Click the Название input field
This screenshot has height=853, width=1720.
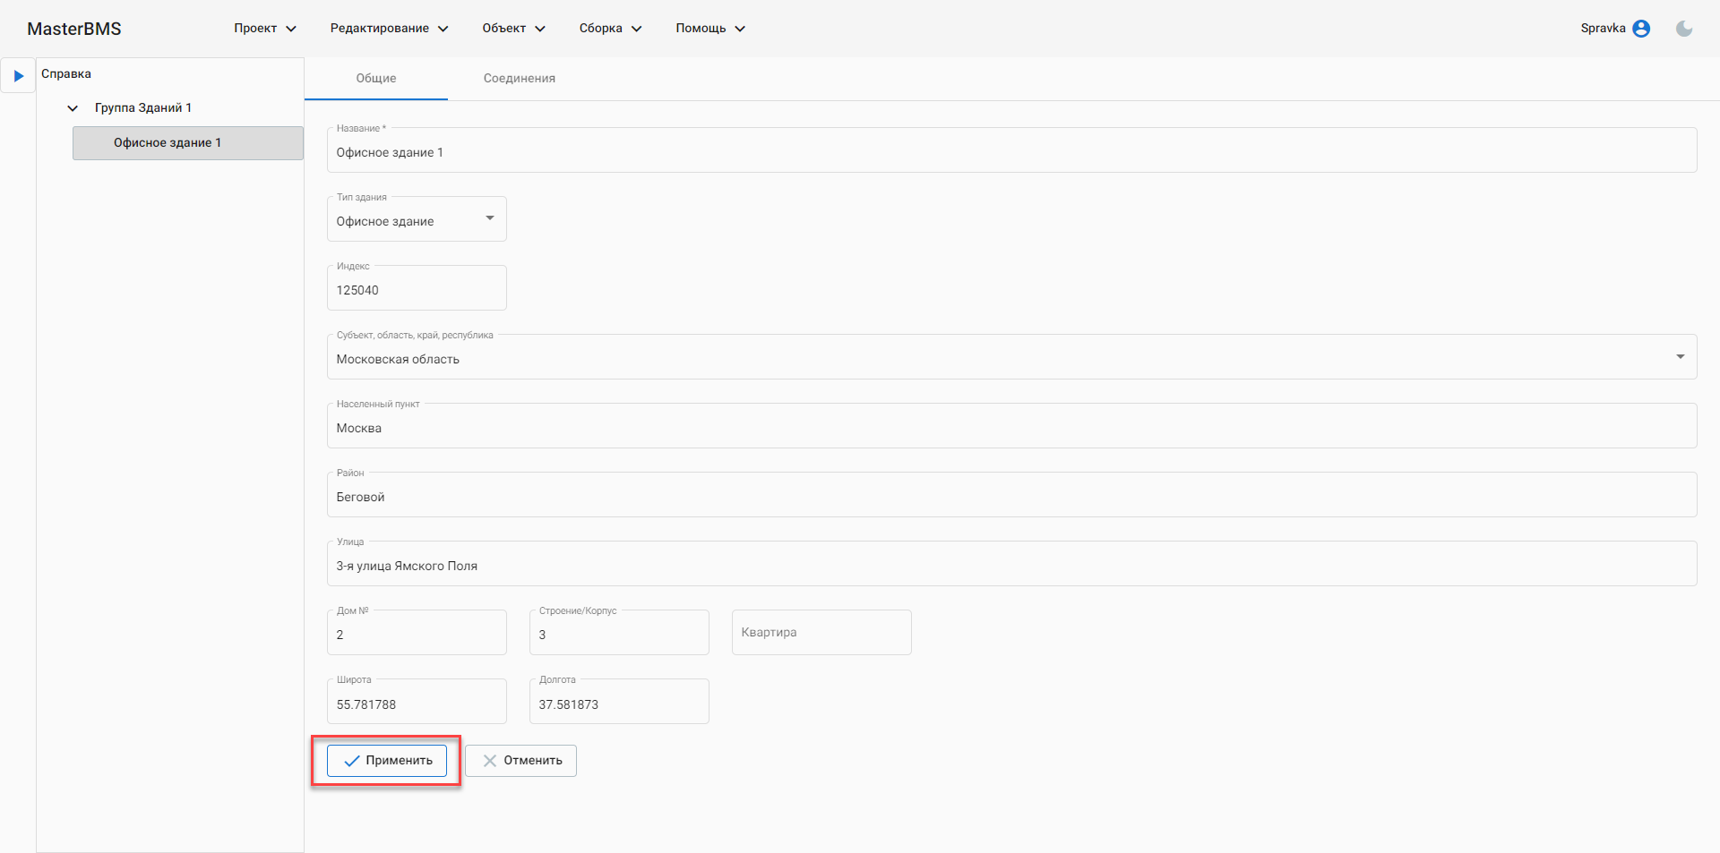(1010, 152)
